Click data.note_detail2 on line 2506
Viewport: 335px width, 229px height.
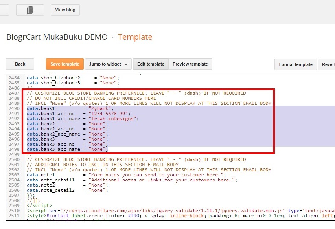pyautogui.click(x=51, y=191)
